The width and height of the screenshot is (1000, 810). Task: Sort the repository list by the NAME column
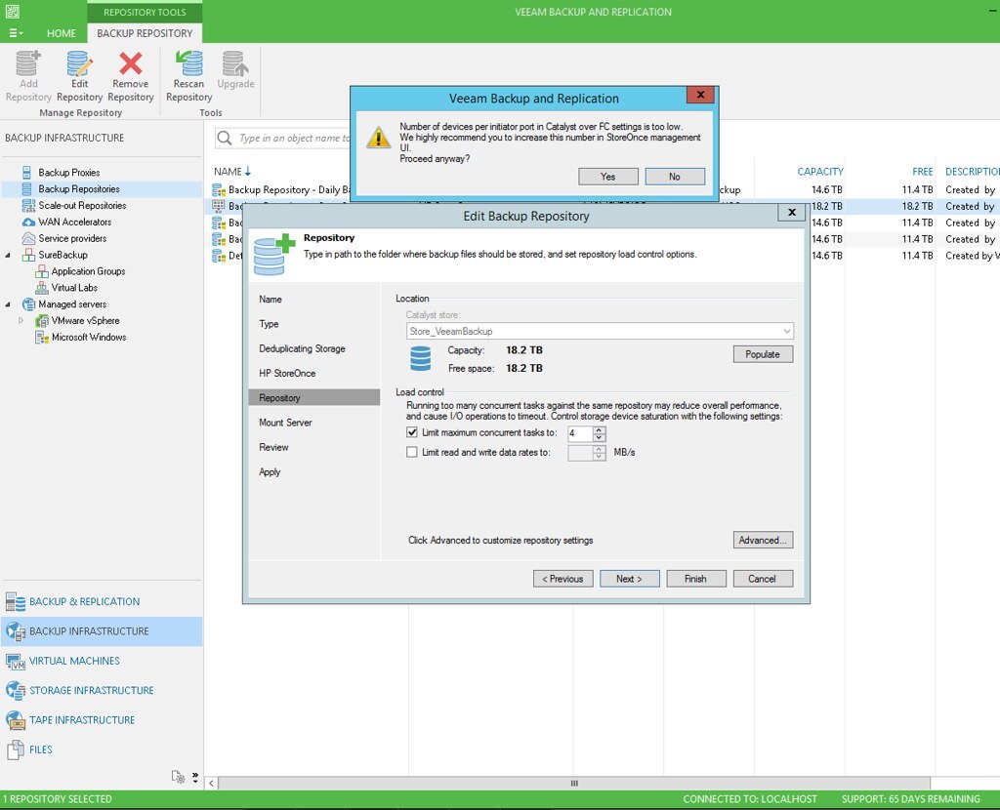tap(232, 172)
